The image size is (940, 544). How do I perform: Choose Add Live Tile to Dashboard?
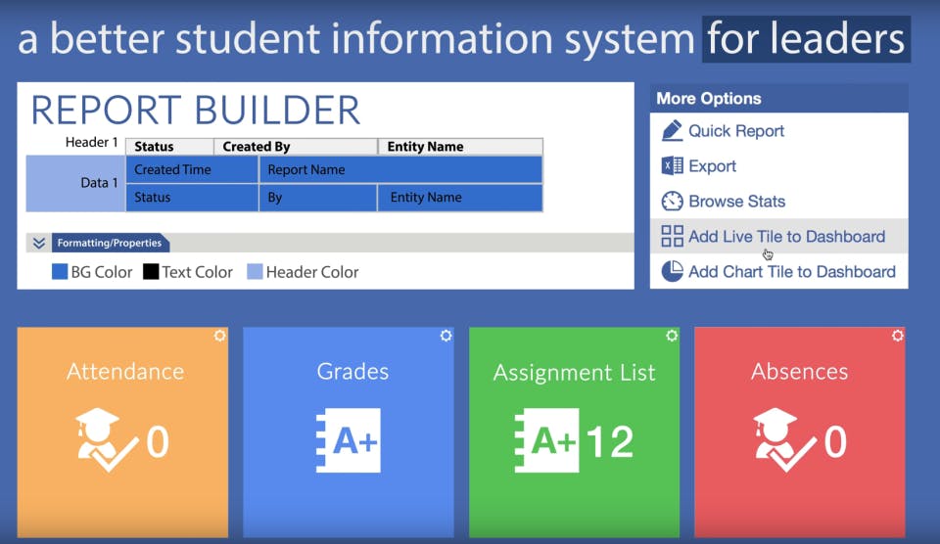click(x=778, y=236)
